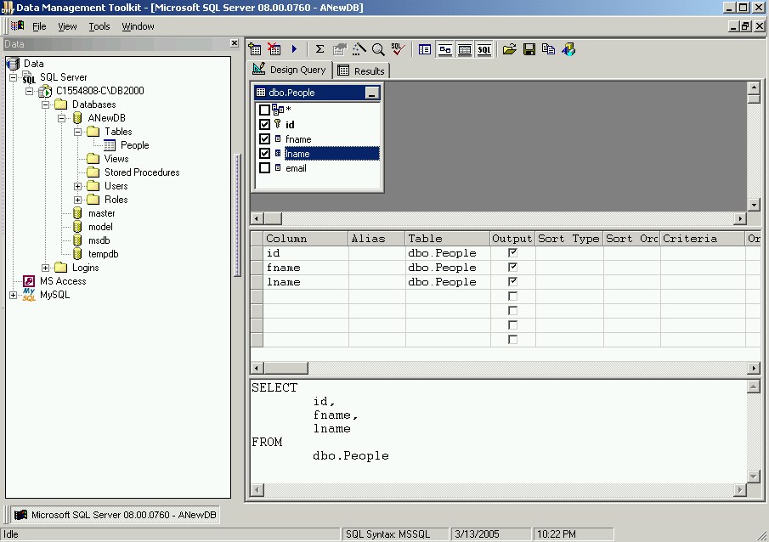Click the Criteria column header
Image resolution: width=769 pixels, height=542 pixels.
pos(703,239)
